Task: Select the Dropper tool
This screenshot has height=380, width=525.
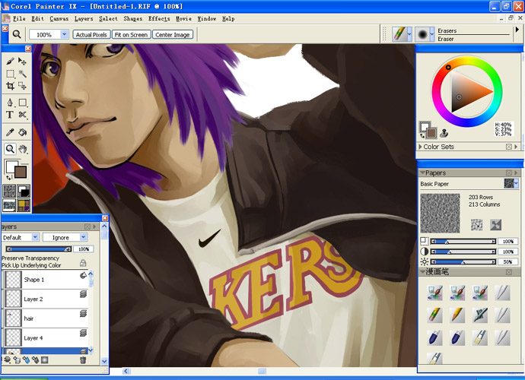Action: [x=10, y=132]
